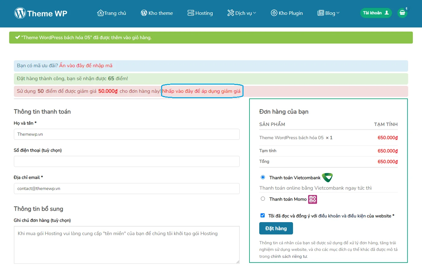
Task: Click the download icon beside Kho Plugin
Action: (274, 13)
